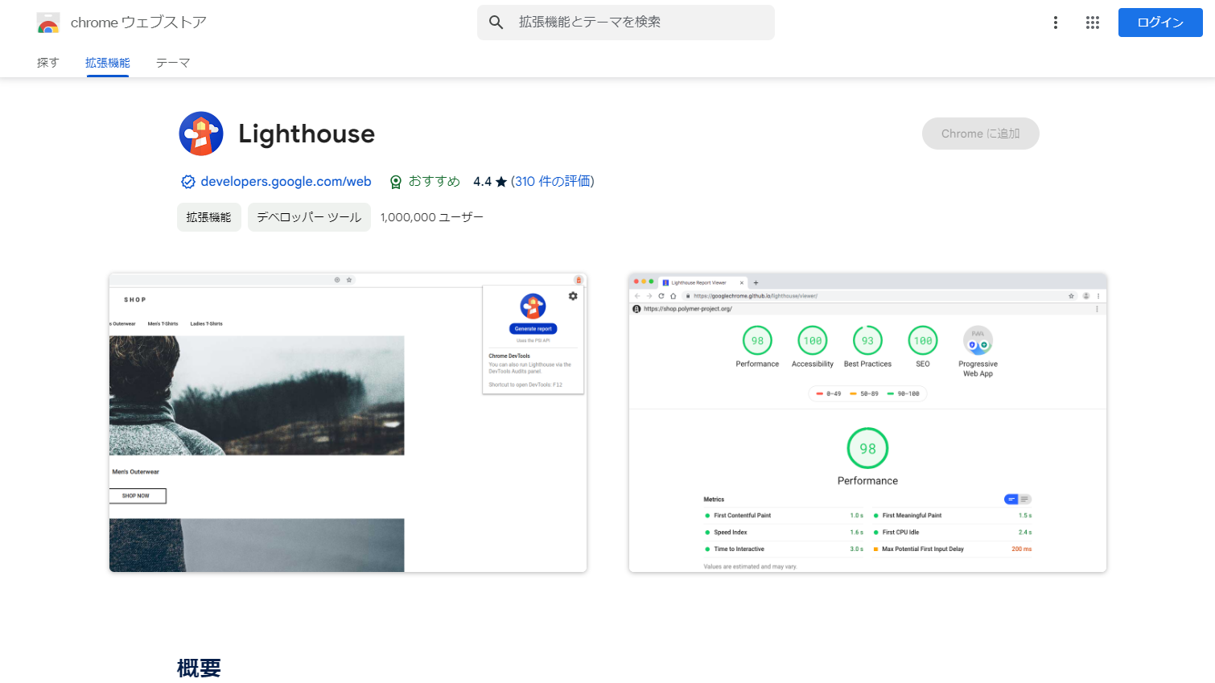
Task: Click the rating star icon
Action: pyautogui.click(x=501, y=182)
